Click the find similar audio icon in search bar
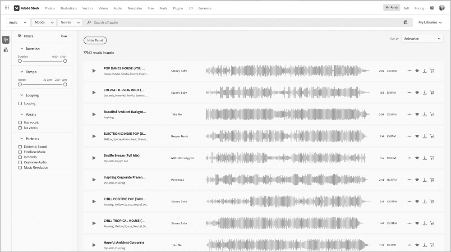 point(405,23)
